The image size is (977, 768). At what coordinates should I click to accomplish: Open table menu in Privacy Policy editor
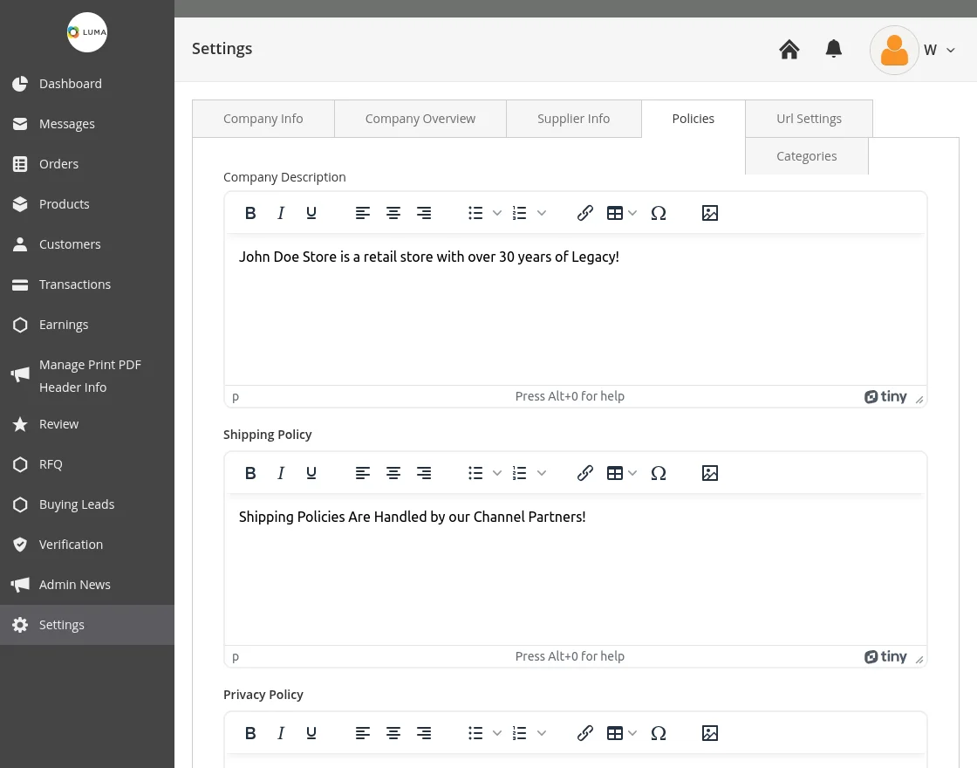coord(621,733)
